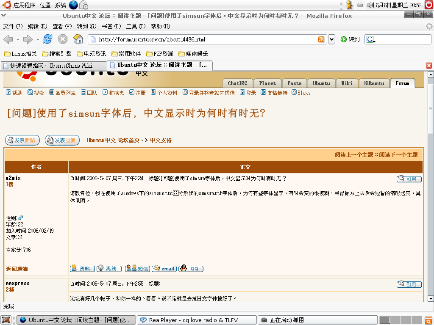
Task: Click the 转到 Go button beside address bar
Action: [x=350, y=39]
